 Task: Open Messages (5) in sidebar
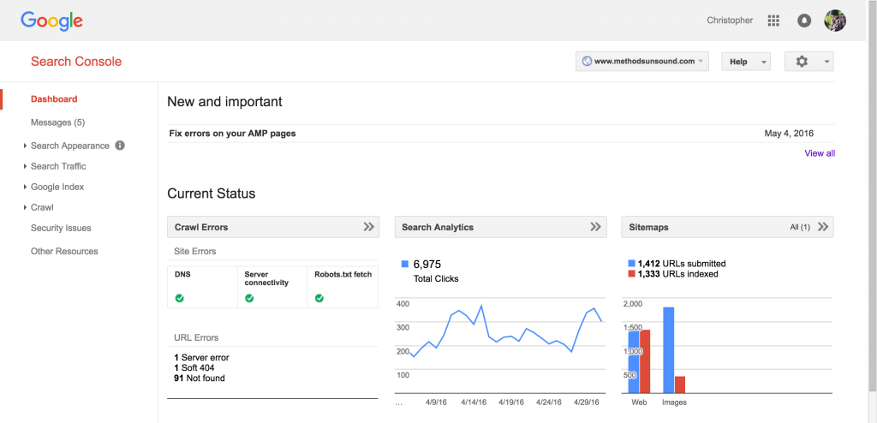[57, 122]
